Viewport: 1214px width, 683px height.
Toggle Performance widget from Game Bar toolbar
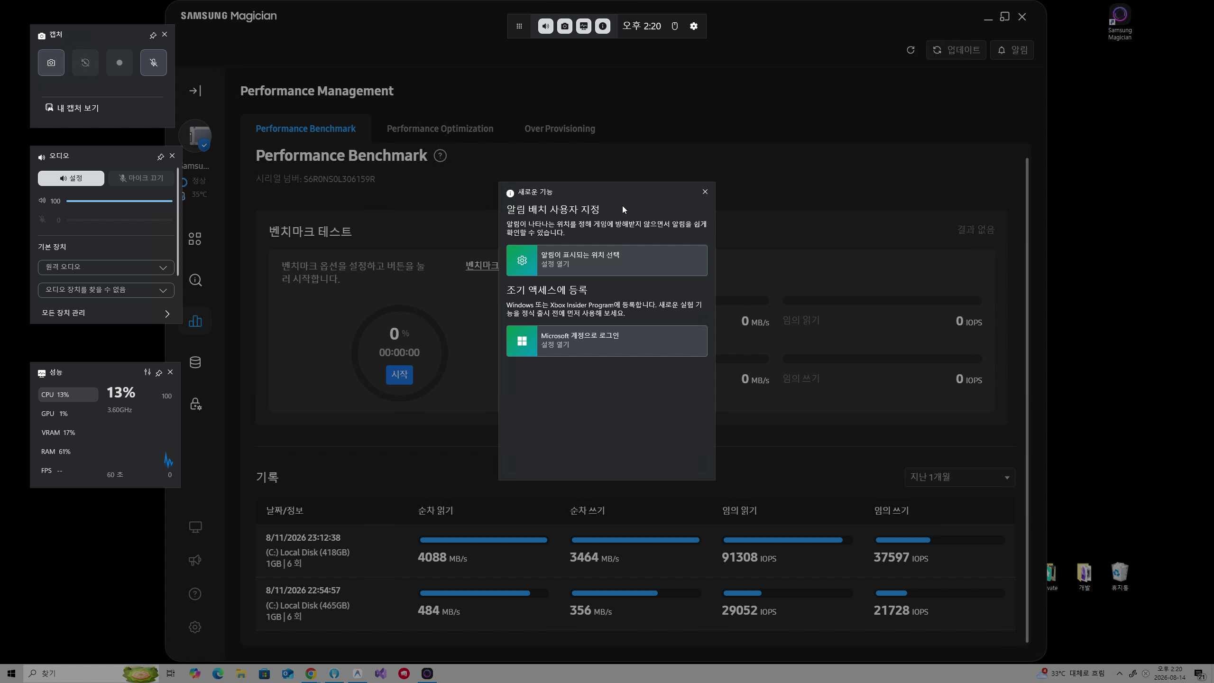click(x=584, y=26)
